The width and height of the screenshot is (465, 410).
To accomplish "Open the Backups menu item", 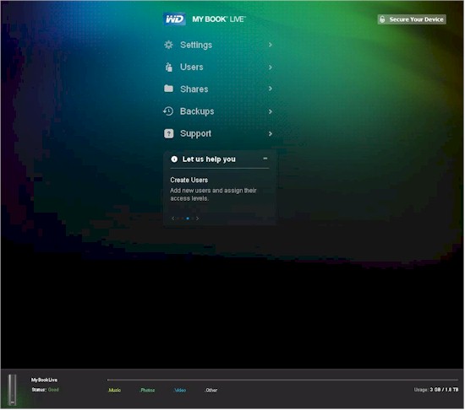I will pos(218,111).
